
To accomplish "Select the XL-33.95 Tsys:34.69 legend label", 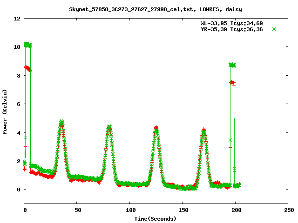I will [232, 23].
